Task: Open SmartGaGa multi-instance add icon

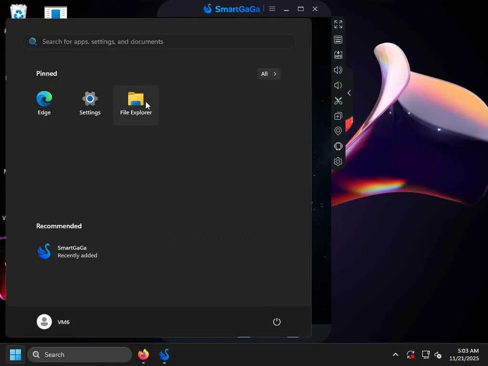Action: 338,116
